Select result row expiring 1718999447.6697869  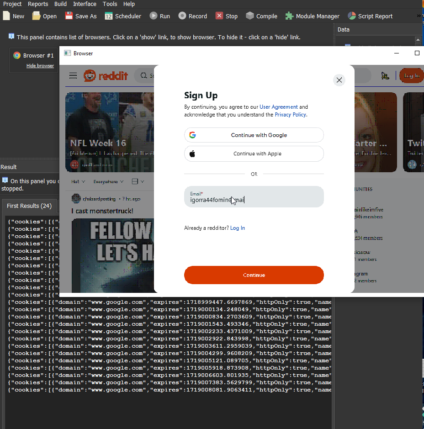point(170,302)
